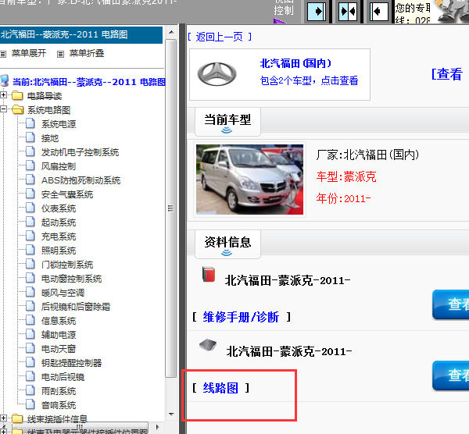
Task: Click the page icon next to 照明系统
Action: (30, 250)
